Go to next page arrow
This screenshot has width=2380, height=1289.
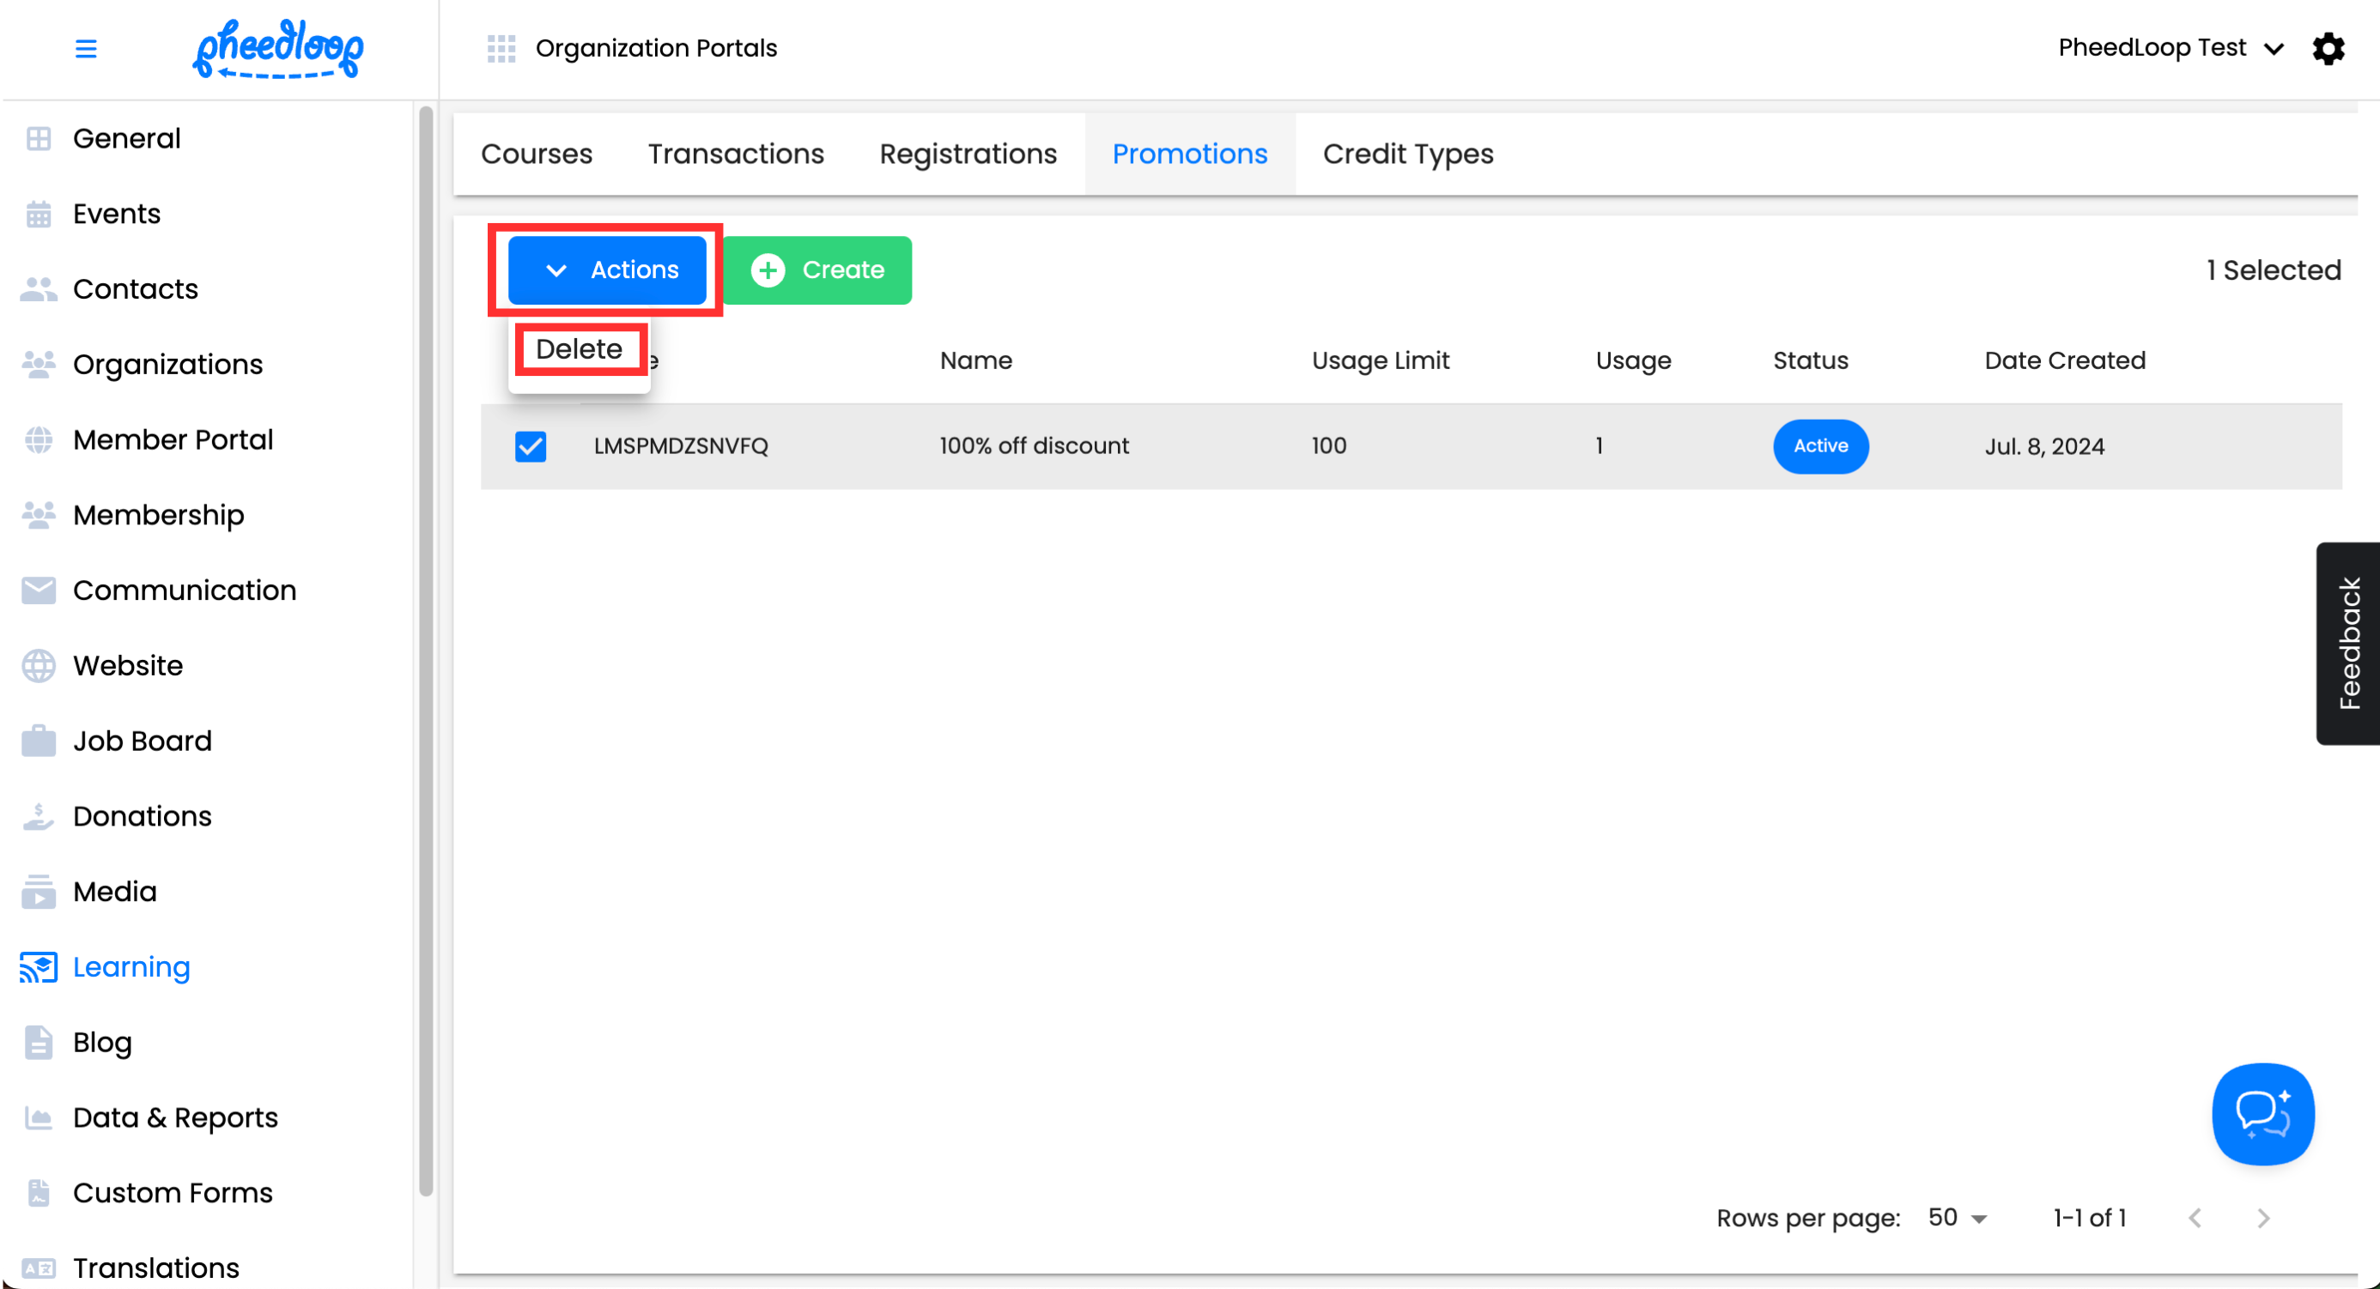click(2262, 1218)
